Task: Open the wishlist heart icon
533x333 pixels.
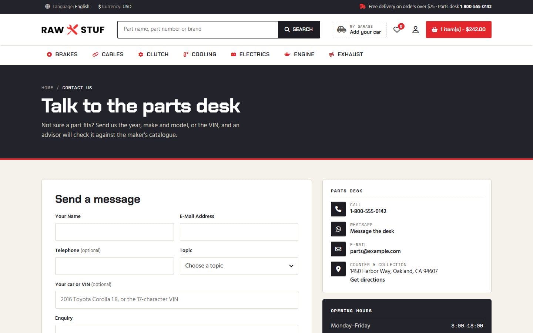Action: [x=397, y=29]
